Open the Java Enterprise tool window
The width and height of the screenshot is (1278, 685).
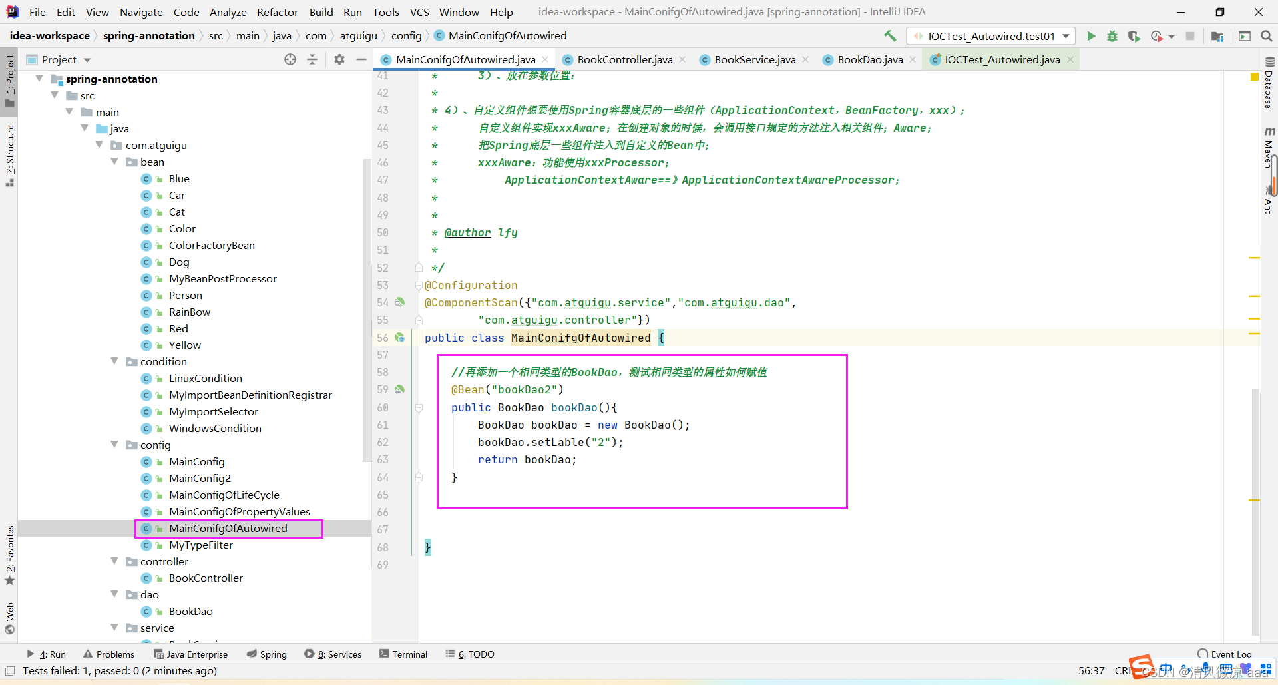[x=190, y=654]
